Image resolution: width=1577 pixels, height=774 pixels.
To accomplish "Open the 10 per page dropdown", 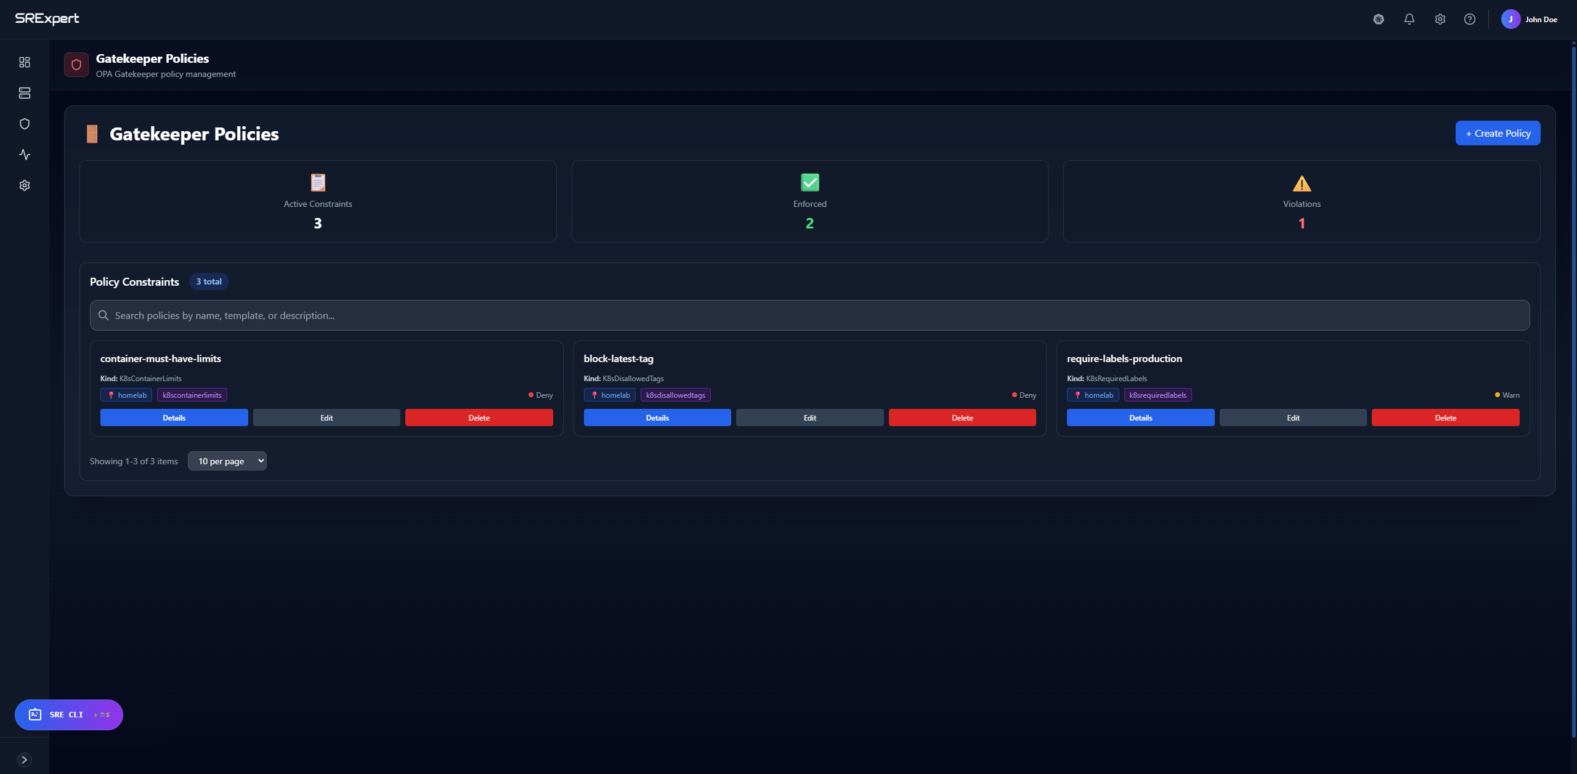I will tap(227, 461).
